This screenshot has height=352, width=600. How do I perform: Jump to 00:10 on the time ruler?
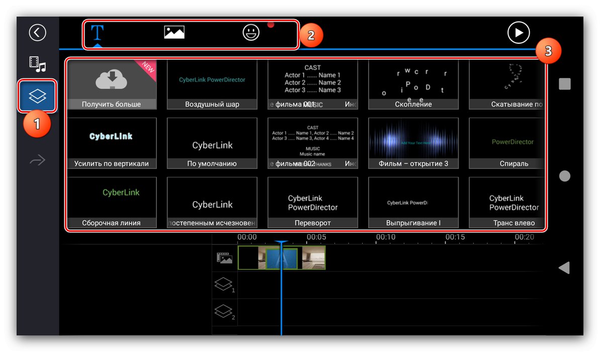[386, 237]
